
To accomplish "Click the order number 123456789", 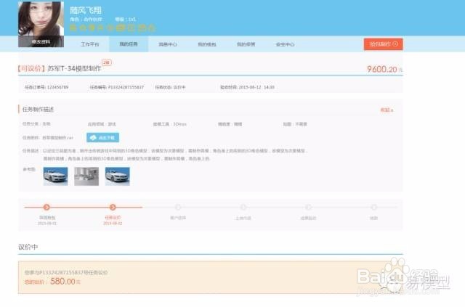I will (57, 87).
